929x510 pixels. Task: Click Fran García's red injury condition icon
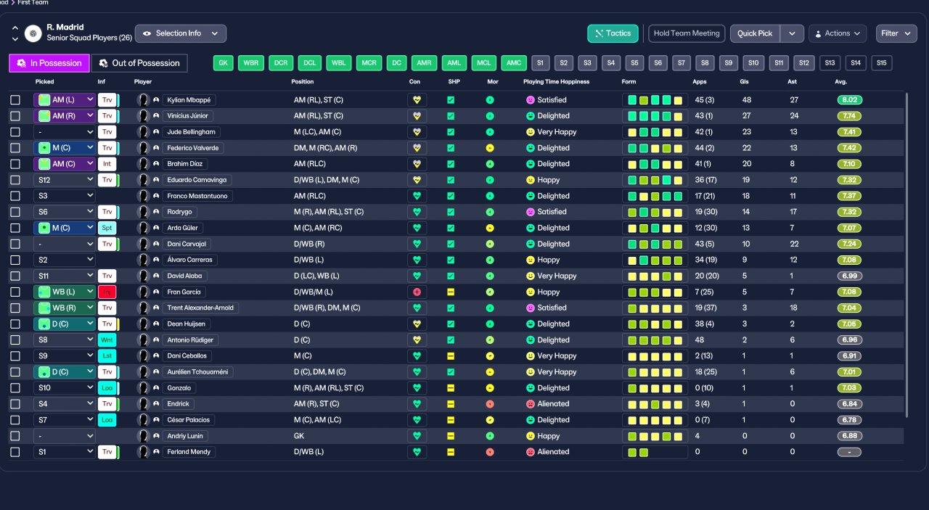417,292
